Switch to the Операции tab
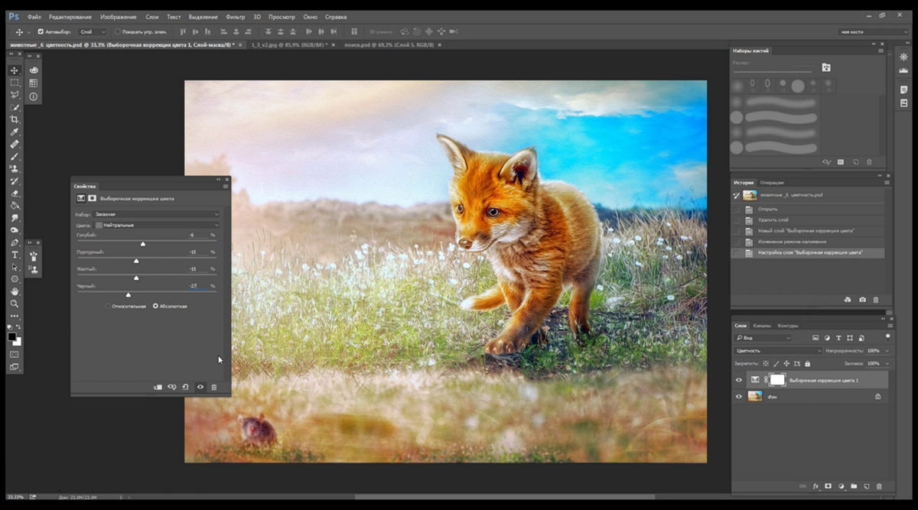Viewport: 918px width, 510px height. pos(772,183)
